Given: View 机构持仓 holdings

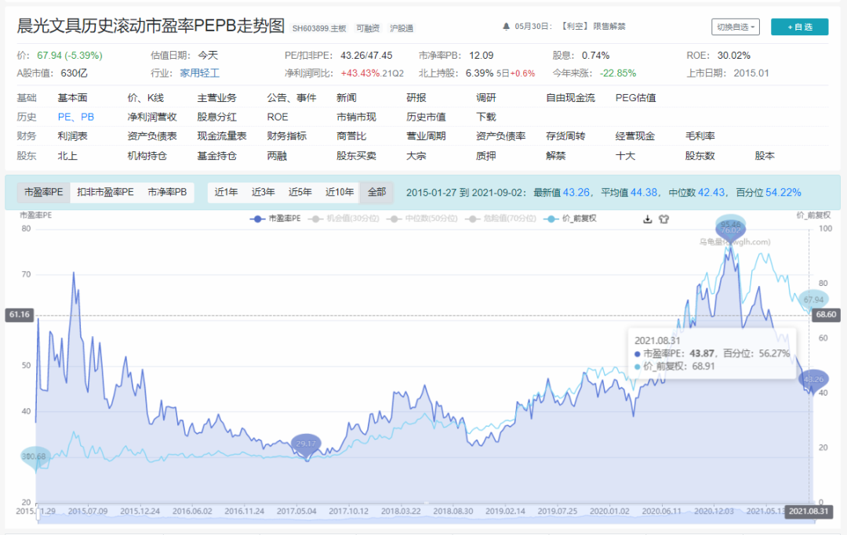Looking at the screenshot, I should (x=147, y=156).
